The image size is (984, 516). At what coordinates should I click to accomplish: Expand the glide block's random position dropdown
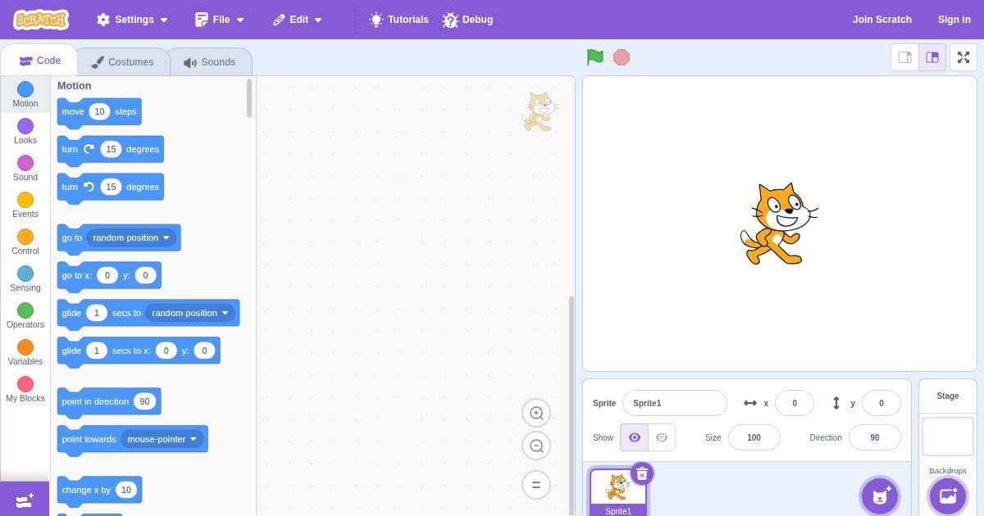click(x=190, y=313)
